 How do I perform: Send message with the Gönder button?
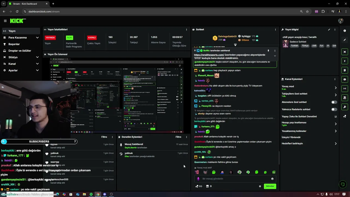pos(270,186)
